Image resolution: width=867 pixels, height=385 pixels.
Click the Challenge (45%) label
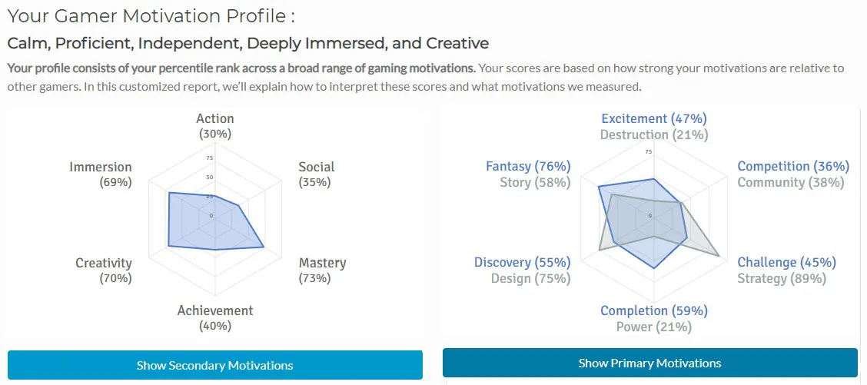coord(787,262)
